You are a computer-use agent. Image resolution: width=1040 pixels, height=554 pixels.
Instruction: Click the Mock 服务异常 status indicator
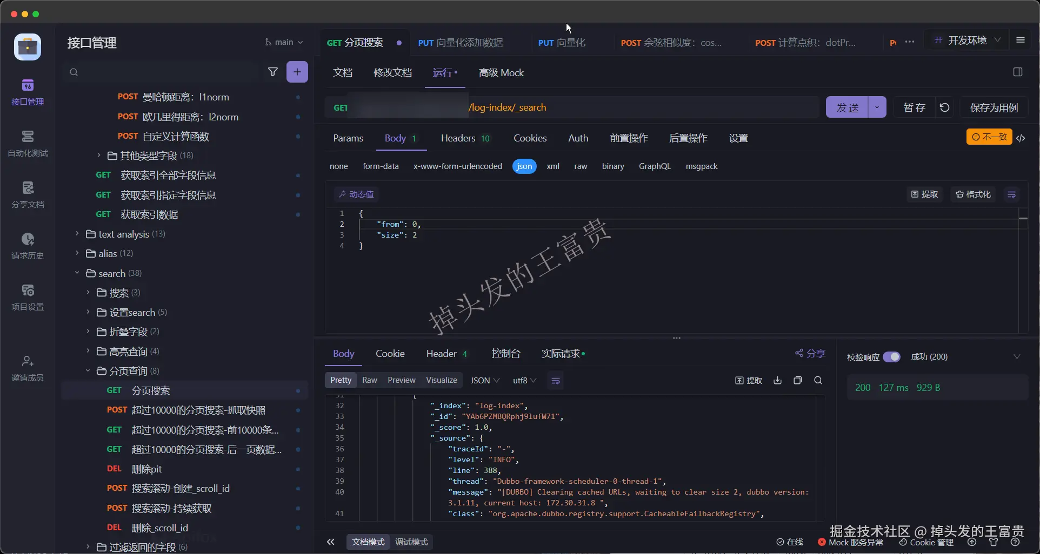click(x=851, y=542)
